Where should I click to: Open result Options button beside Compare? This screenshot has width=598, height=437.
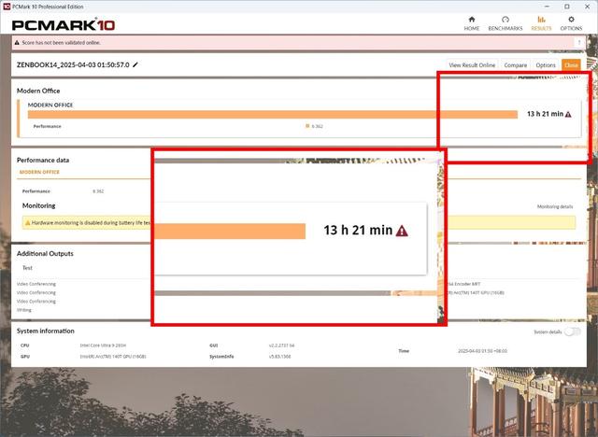click(546, 65)
